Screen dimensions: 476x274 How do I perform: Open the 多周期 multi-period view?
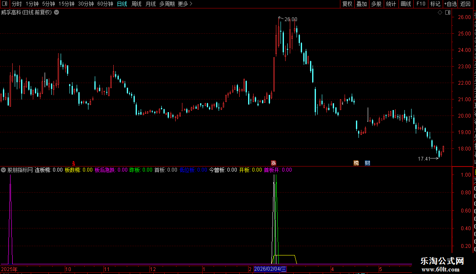click(x=167, y=4)
